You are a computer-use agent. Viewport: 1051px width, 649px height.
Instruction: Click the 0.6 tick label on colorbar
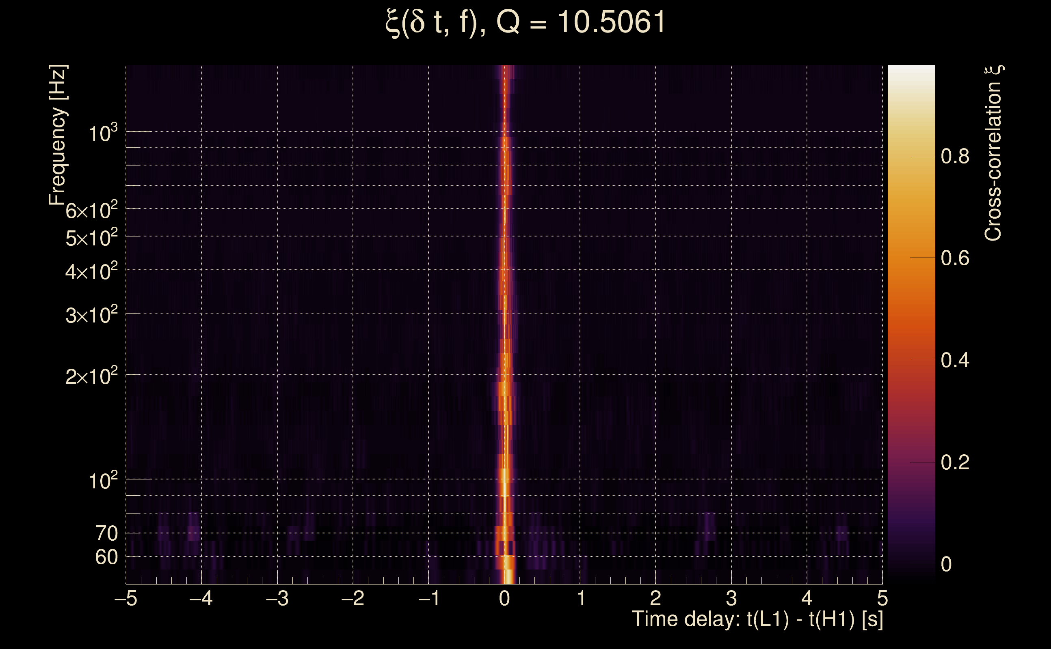955,258
